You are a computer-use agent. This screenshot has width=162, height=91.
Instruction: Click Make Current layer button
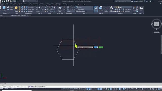tap(127, 9)
